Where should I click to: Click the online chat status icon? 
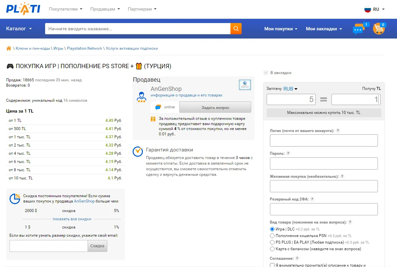click(158, 107)
